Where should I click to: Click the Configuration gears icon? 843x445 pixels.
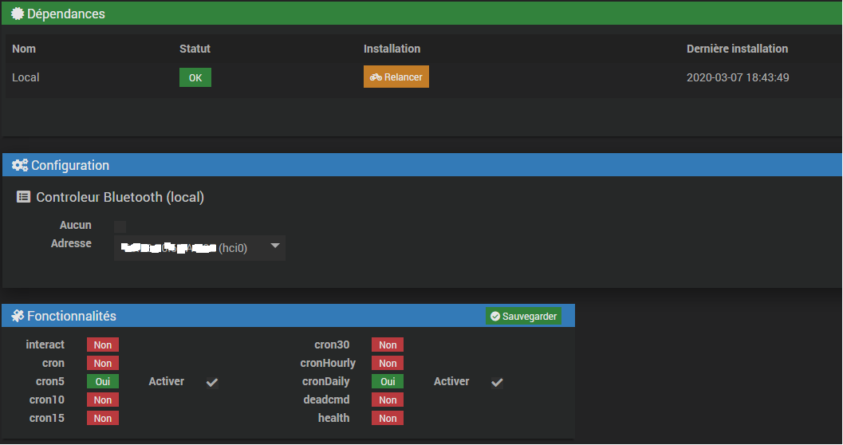coord(20,165)
